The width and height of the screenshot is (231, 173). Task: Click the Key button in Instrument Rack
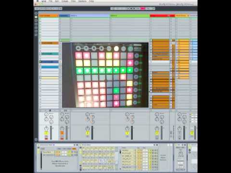tap(59, 148)
